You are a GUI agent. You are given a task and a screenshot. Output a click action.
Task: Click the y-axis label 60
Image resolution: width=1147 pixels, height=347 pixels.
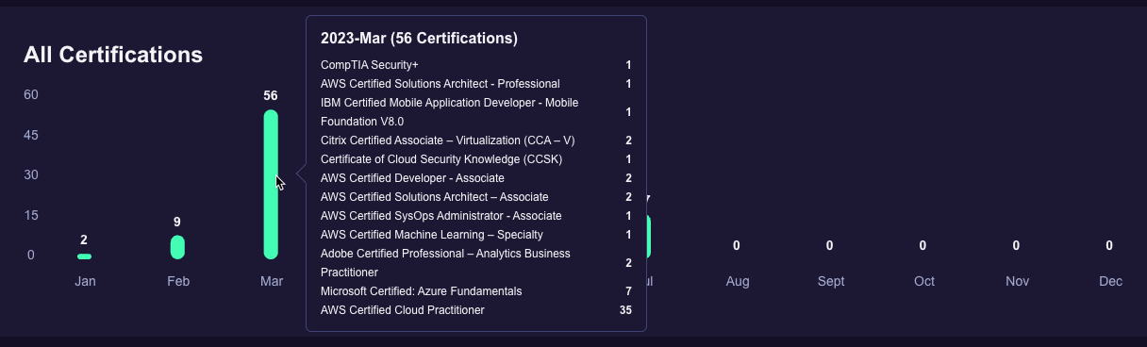31,94
